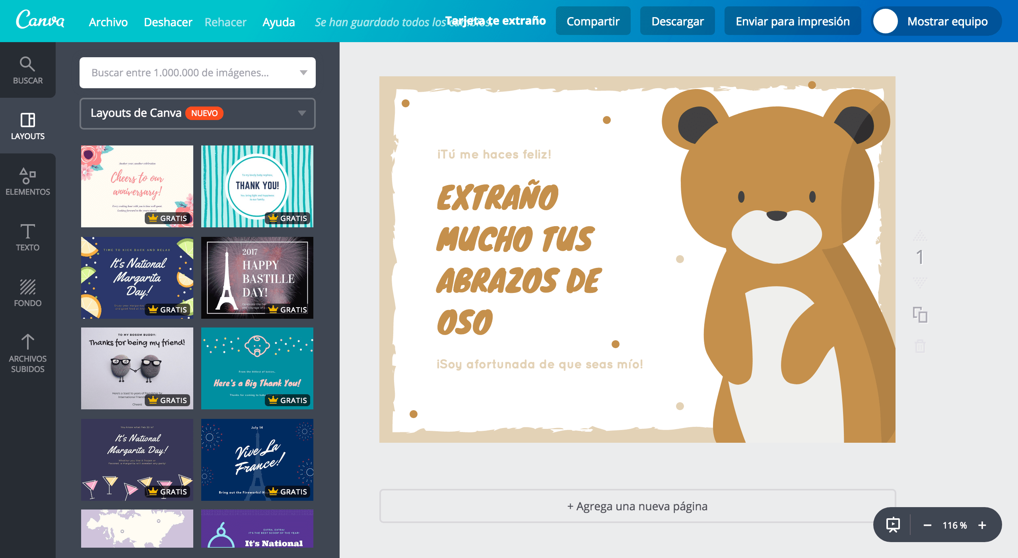Viewport: 1018px width, 558px height.
Task: Click the Canva logo
Action: pos(40,20)
